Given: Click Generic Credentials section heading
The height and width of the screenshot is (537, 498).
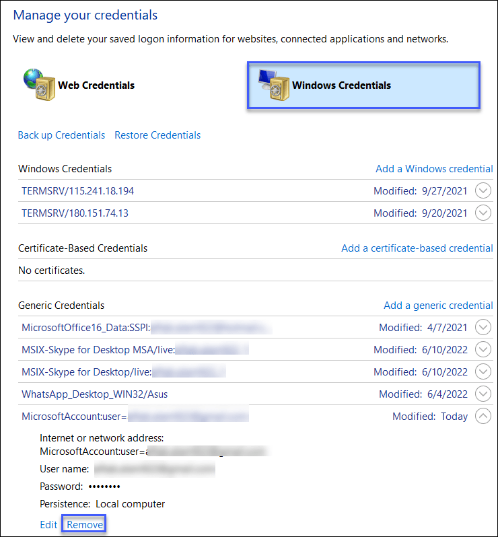Looking at the screenshot, I should pos(61,305).
